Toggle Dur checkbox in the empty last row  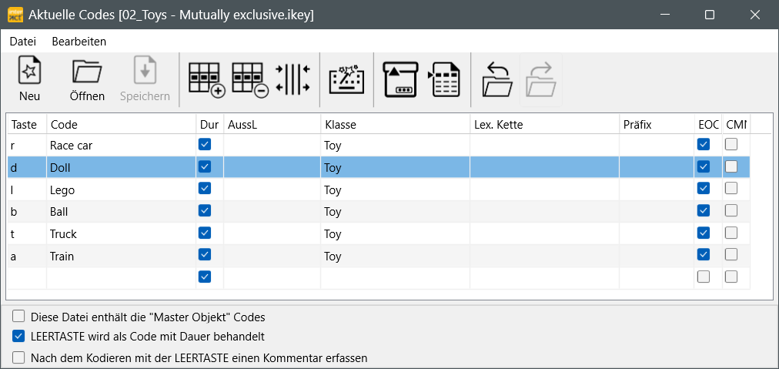[x=205, y=277]
